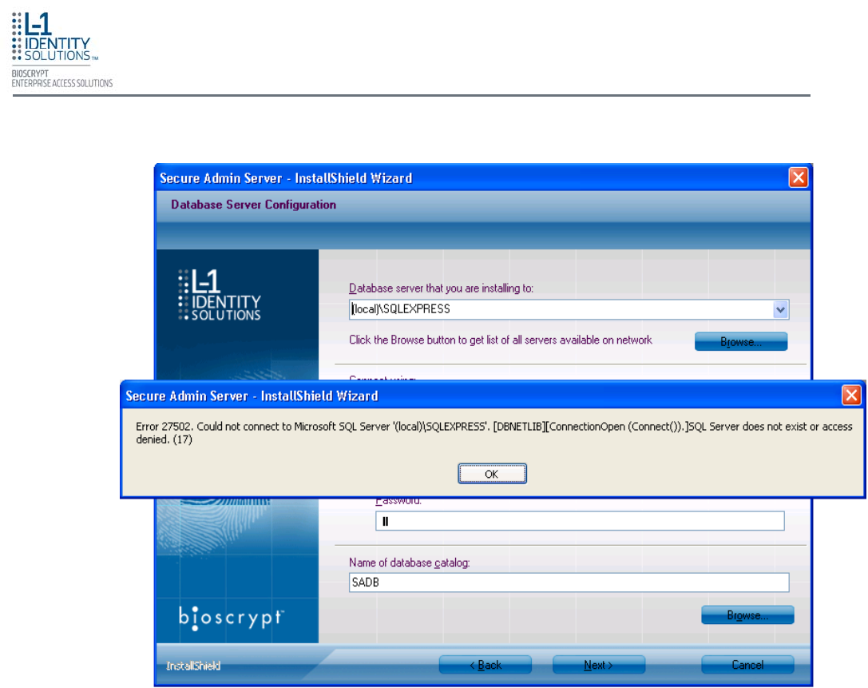Go Back to previous wizard step
The image size is (868, 688).
[486, 665]
